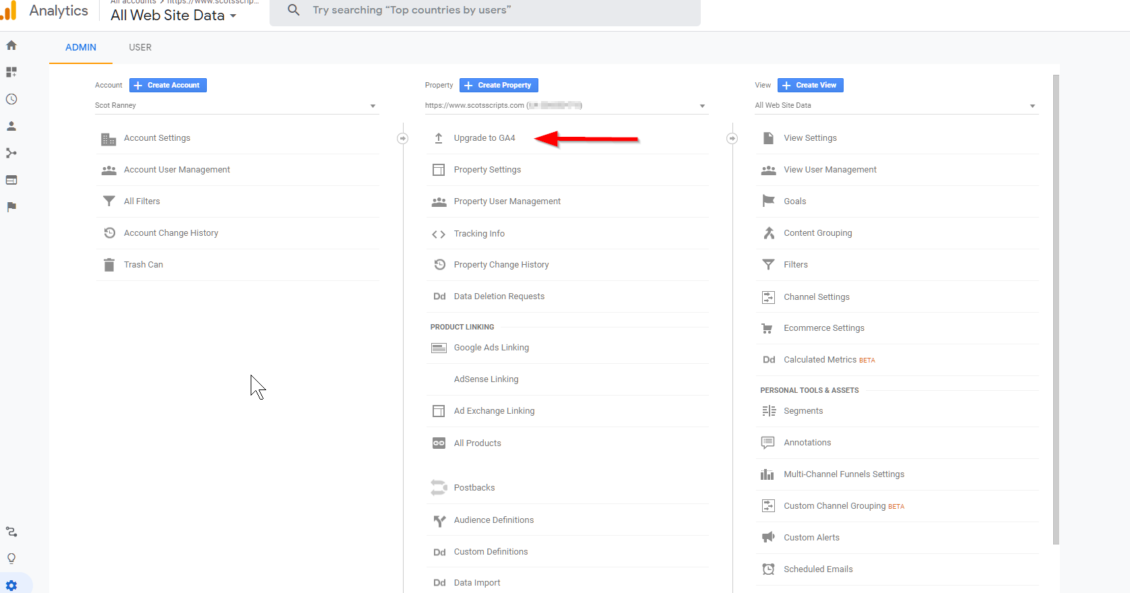Image resolution: width=1130 pixels, height=593 pixels.
Task: Click the Audience person icon in sidebar
Action: (11, 126)
